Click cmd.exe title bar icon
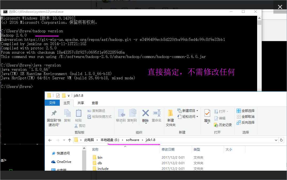287x180 pixels. pos(5,12)
